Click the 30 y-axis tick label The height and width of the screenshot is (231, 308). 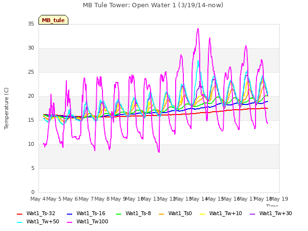click(x=31, y=48)
